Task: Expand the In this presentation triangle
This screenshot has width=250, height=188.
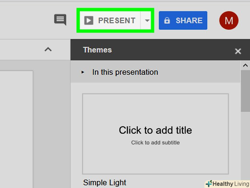Action: [83, 72]
